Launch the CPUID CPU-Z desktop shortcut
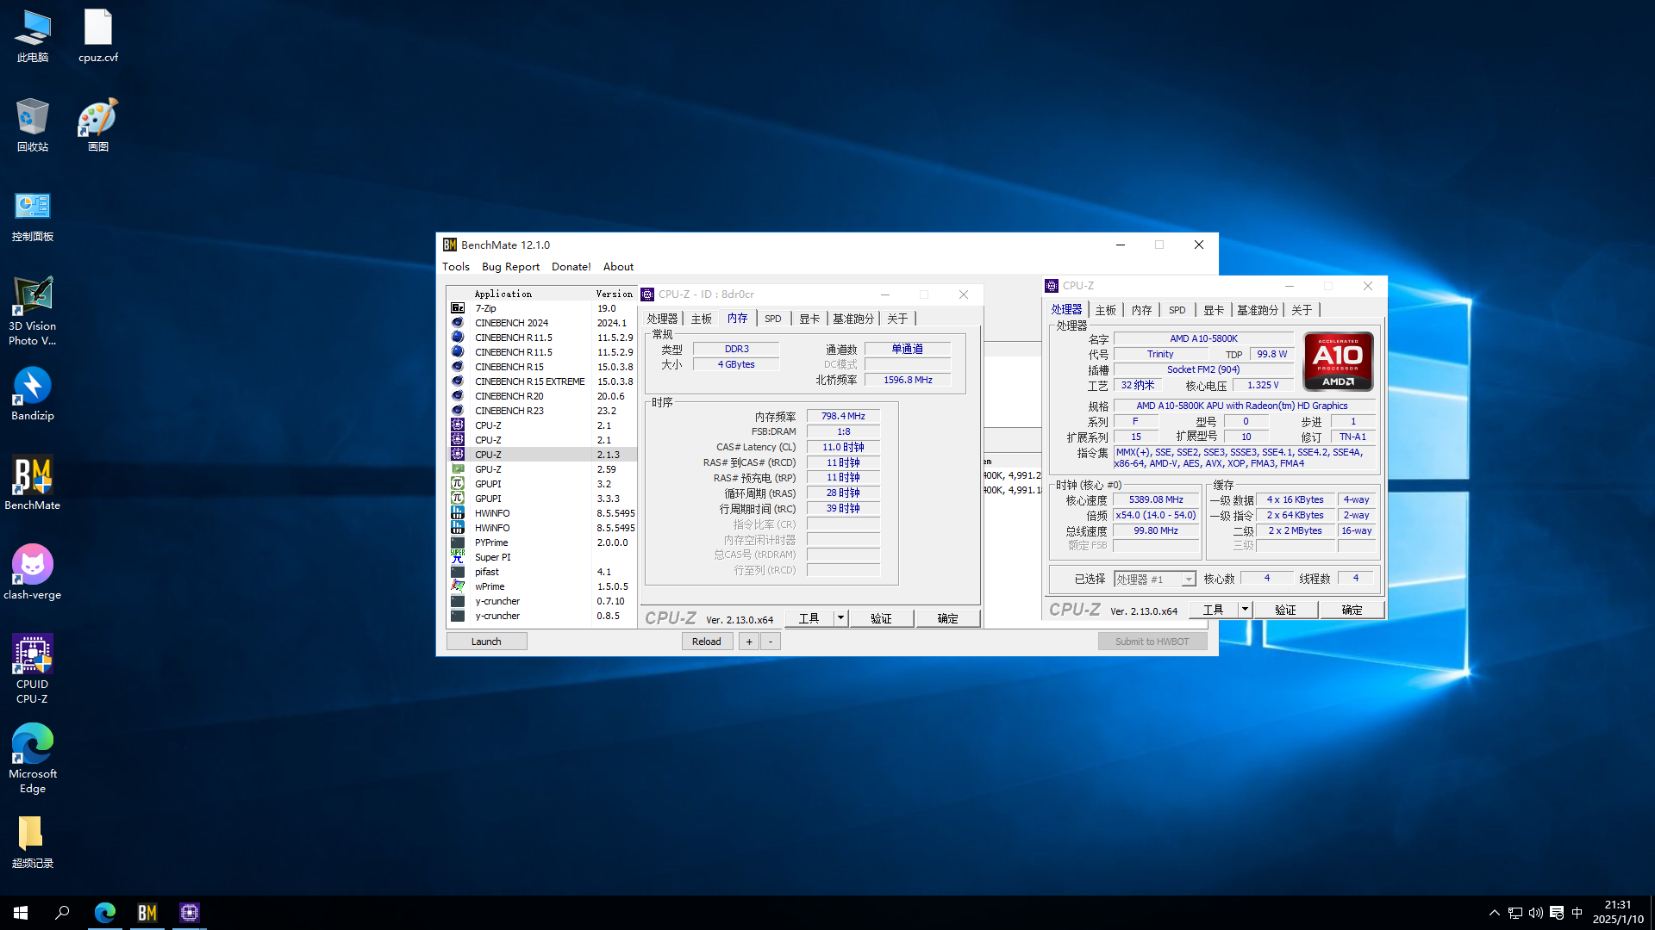Screen dimensions: 1655x930 [x=33, y=669]
